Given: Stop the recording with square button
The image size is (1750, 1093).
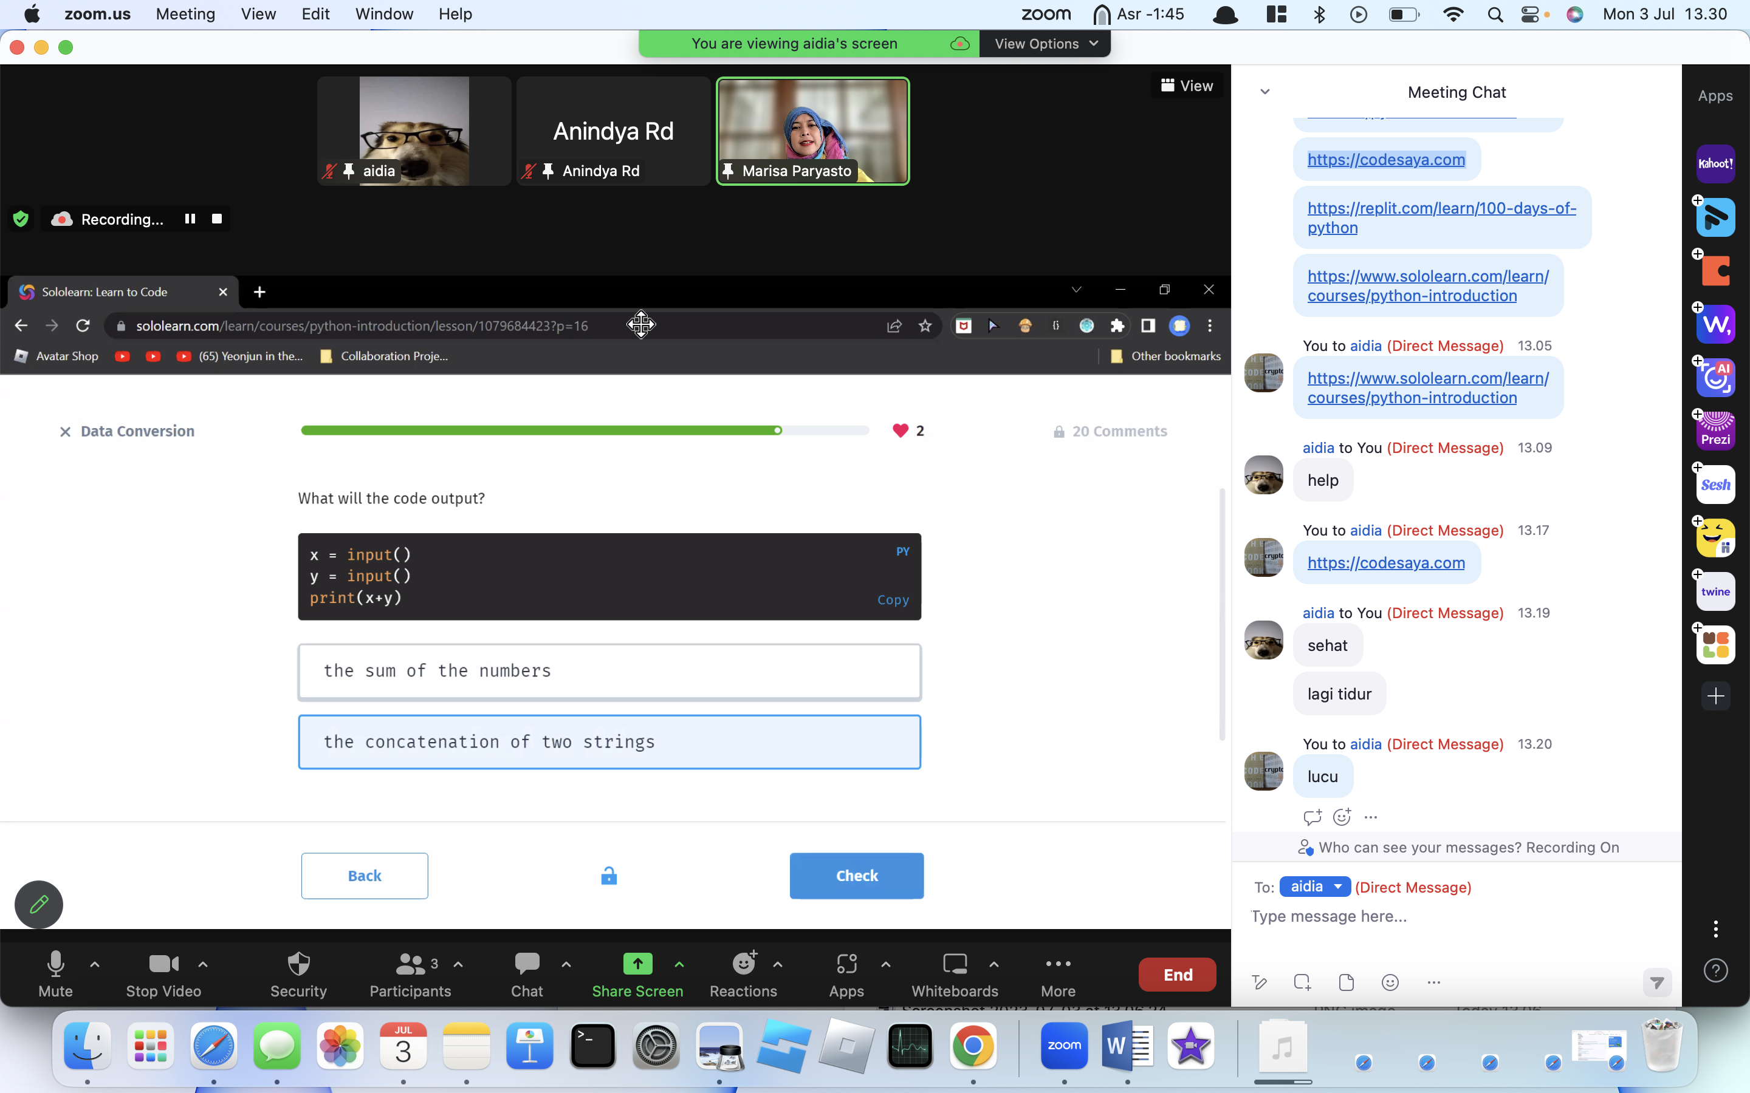Looking at the screenshot, I should (217, 219).
